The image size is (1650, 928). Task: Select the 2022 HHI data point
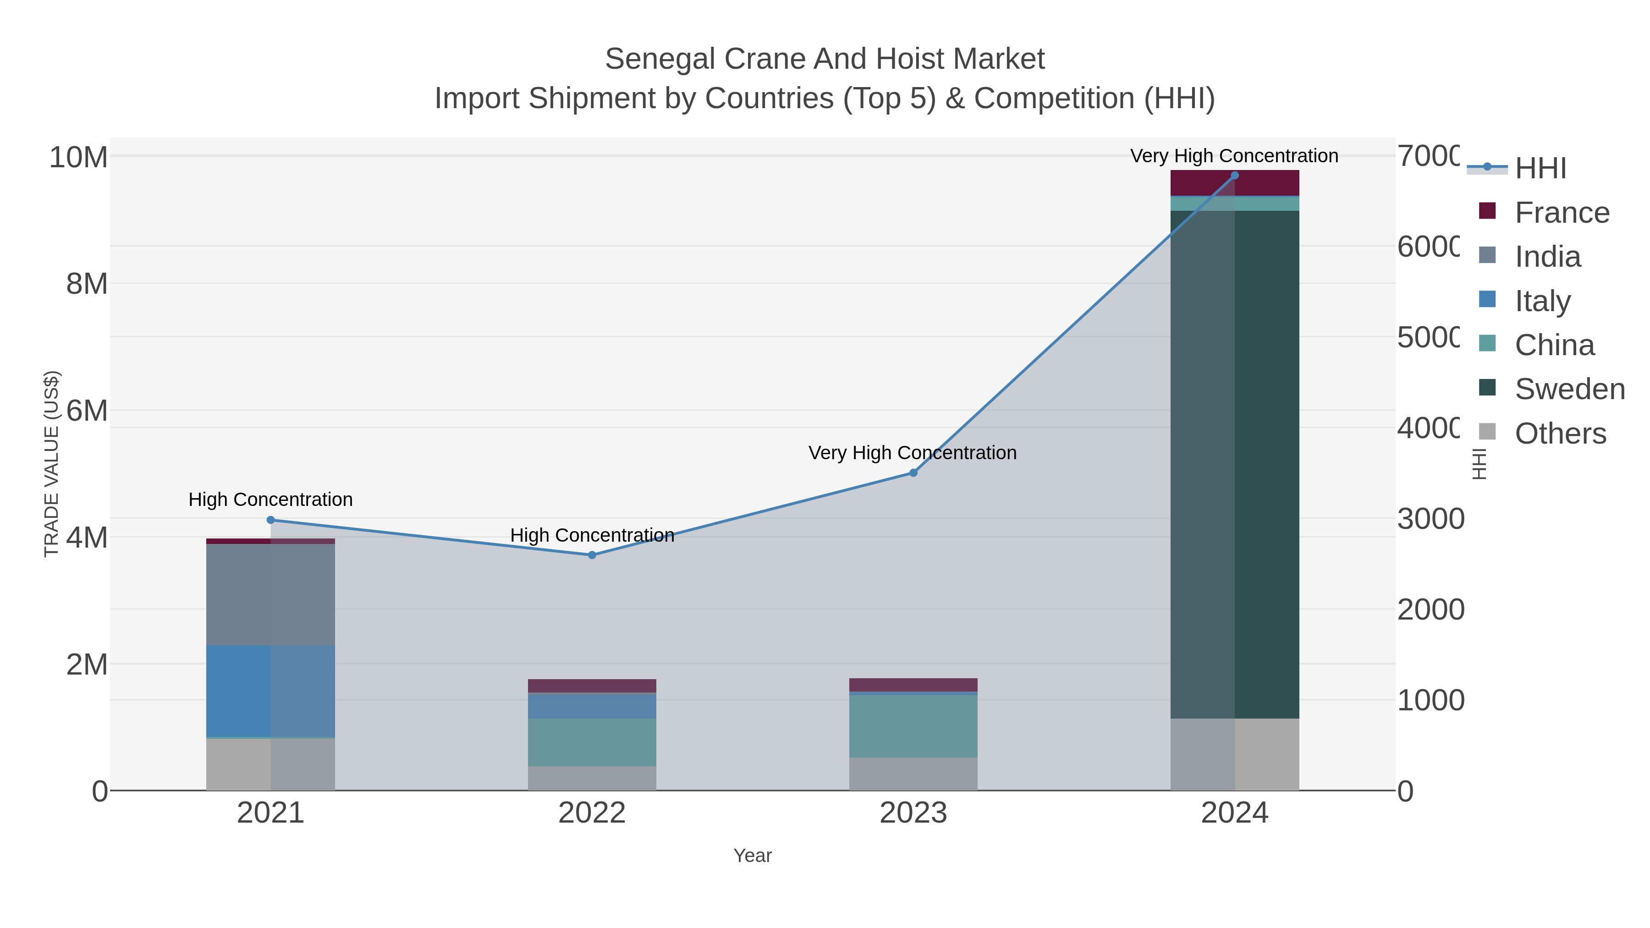click(592, 555)
